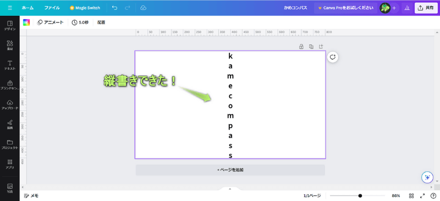Click the cloud save status icon

pos(143,8)
